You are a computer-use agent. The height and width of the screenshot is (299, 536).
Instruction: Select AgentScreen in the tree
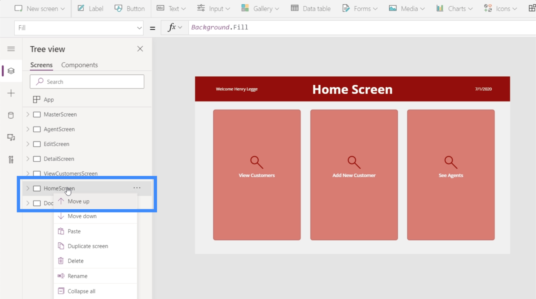pos(59,129)
